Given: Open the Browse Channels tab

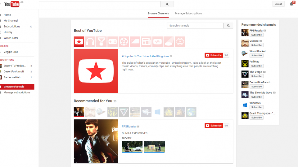Looking at the screenshot, I should [x=158, y=13].
